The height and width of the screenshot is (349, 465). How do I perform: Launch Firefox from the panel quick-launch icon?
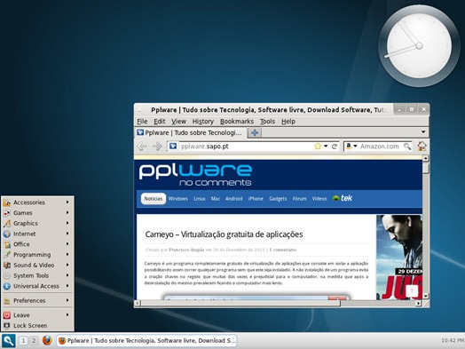click(x=47, y=340)
